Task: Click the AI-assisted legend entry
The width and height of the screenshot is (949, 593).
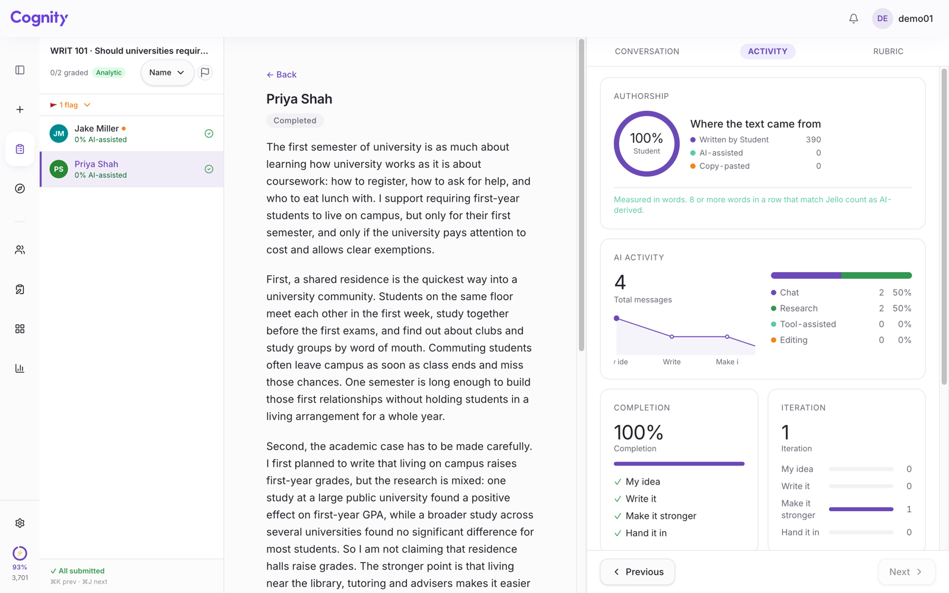Action: tap(756, 153)
